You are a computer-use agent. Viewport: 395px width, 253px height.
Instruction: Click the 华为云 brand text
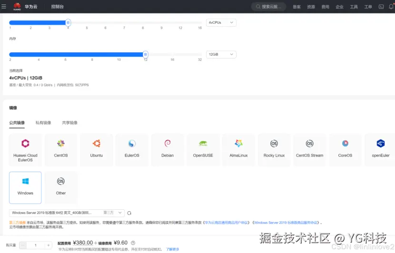(x=31, y=7)
